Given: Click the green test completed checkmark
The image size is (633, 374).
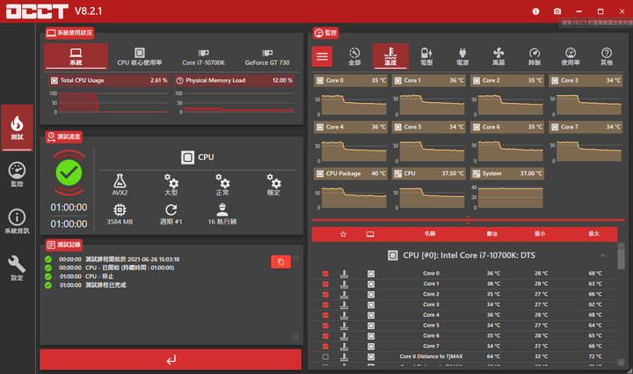Looking at the screenshot, I should point(69,172).
